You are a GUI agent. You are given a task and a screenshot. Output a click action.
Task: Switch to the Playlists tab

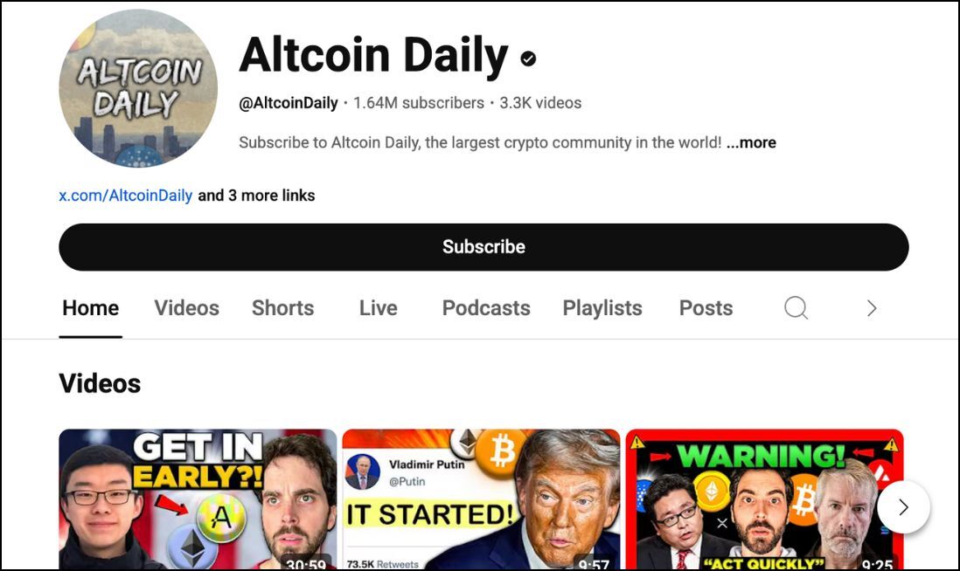602,308
